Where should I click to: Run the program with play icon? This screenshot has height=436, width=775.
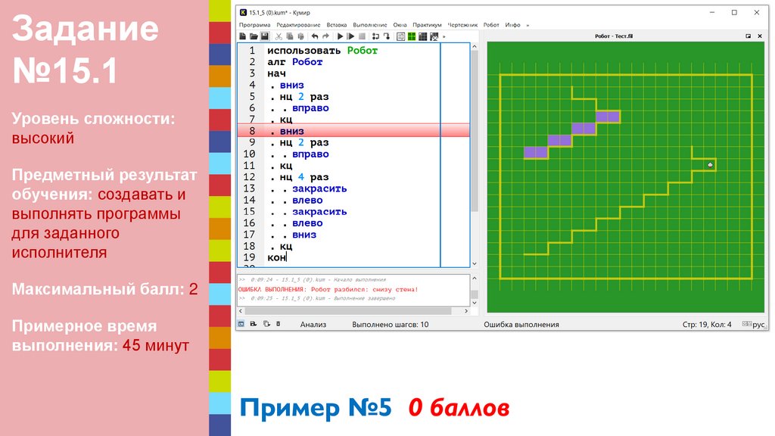(x=340, y=36)
